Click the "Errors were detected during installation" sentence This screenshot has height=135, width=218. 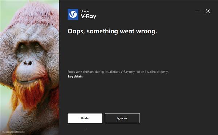pyautogui.click(x=94, y=72)
